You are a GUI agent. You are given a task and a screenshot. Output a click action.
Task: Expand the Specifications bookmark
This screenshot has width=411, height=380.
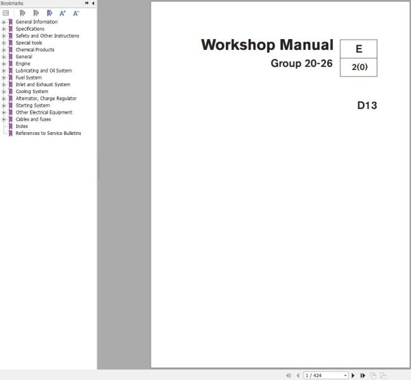pos(3,29)
